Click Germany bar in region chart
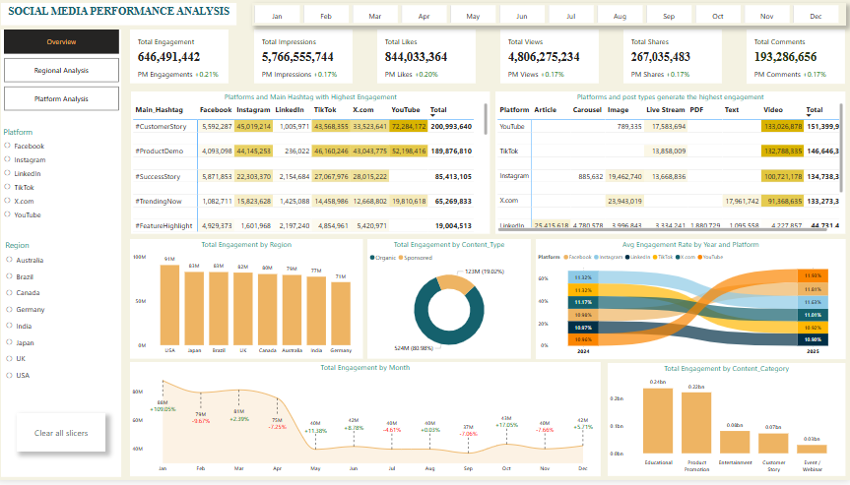This screenshot has width=850, height=485. coord(341,314)
